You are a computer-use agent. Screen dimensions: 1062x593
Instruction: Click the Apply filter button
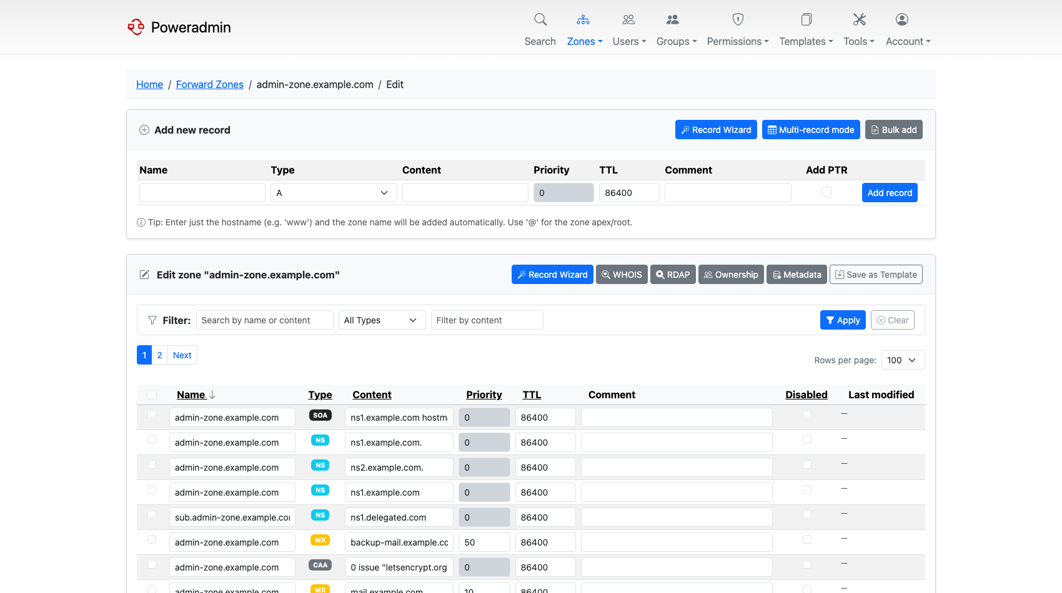tap(843, 320)
